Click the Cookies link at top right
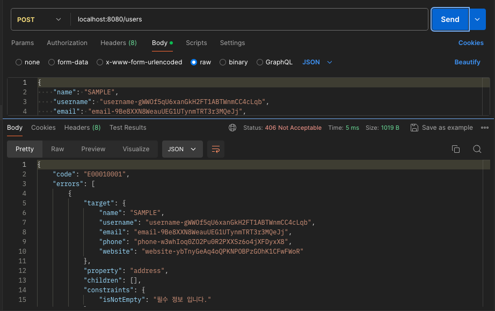 click(471, 43)
